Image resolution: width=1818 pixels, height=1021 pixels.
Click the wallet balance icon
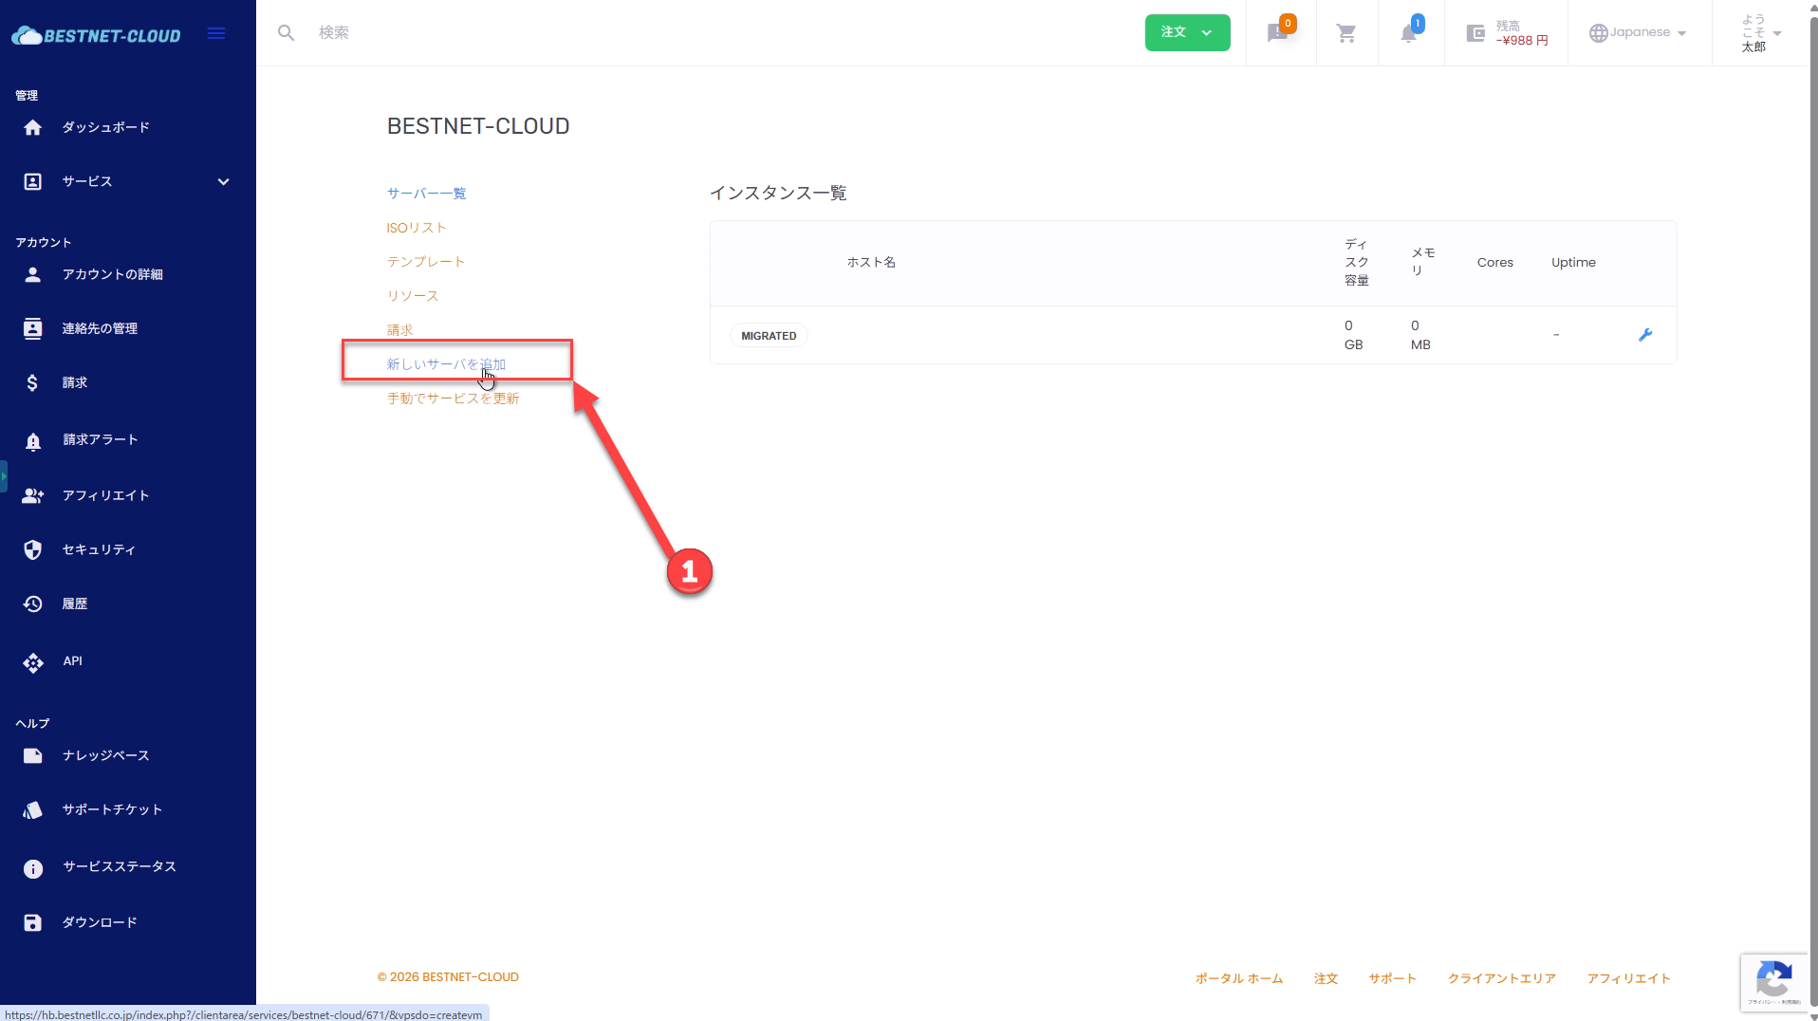tap(1475, 34)
